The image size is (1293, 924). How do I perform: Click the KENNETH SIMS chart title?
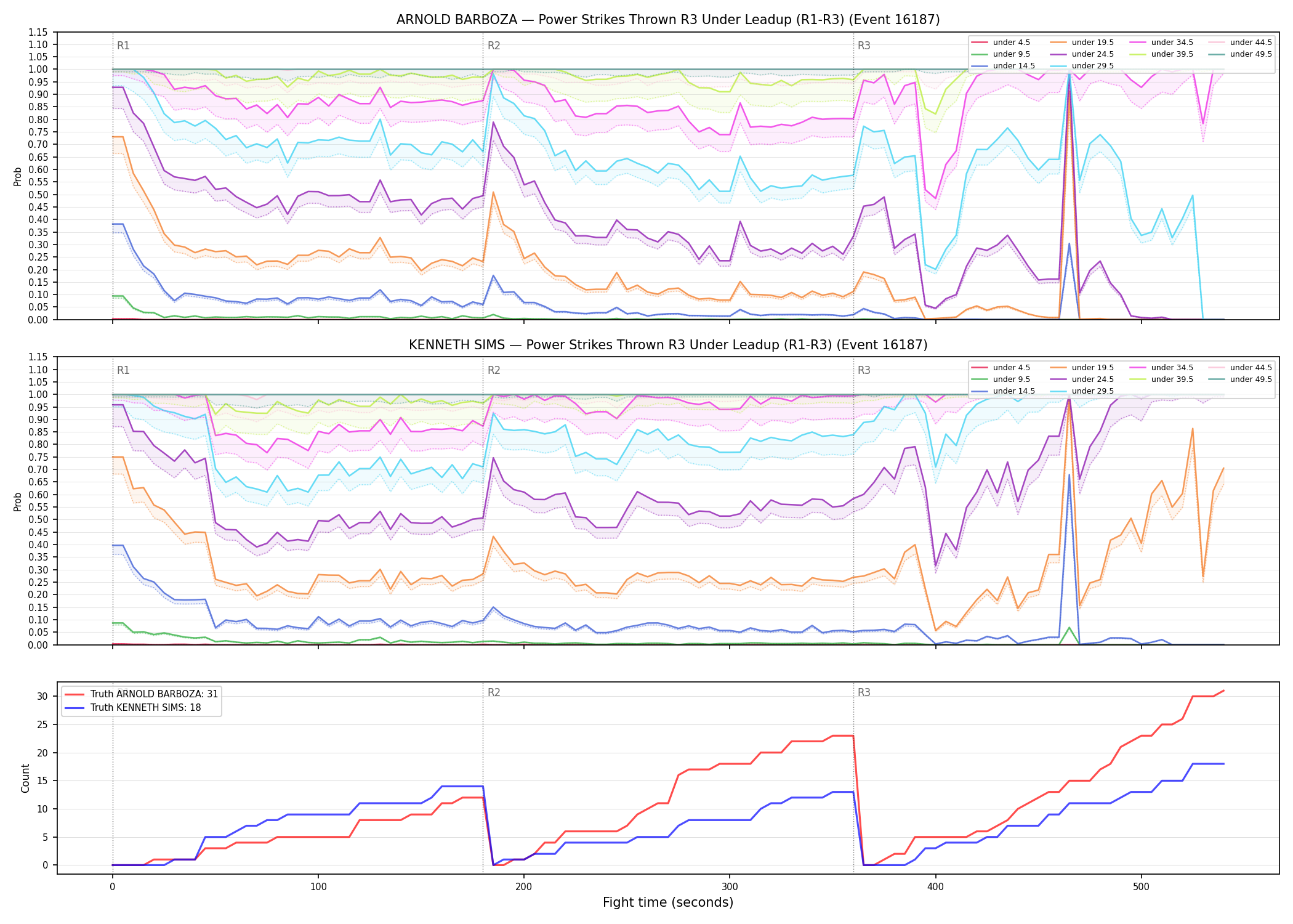coord(668,345)
